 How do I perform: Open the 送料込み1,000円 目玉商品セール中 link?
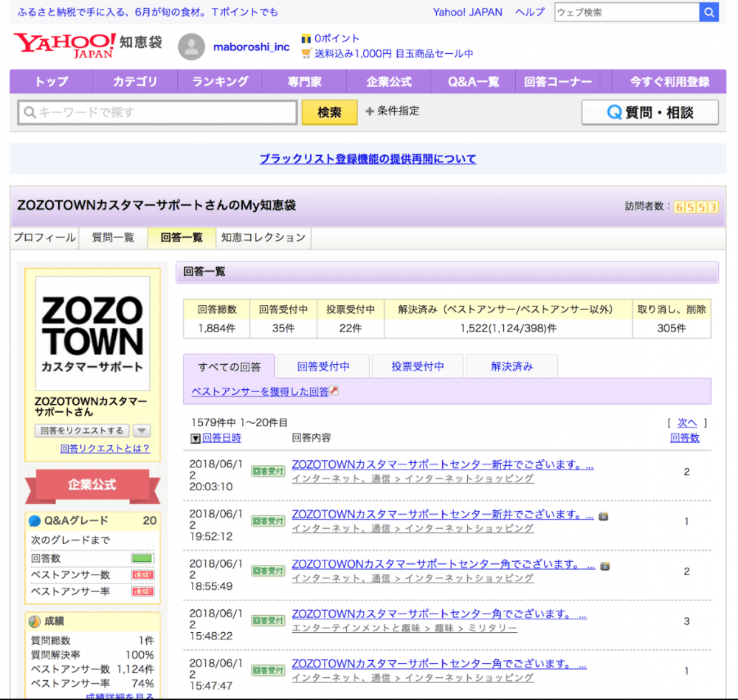[393, 54]
